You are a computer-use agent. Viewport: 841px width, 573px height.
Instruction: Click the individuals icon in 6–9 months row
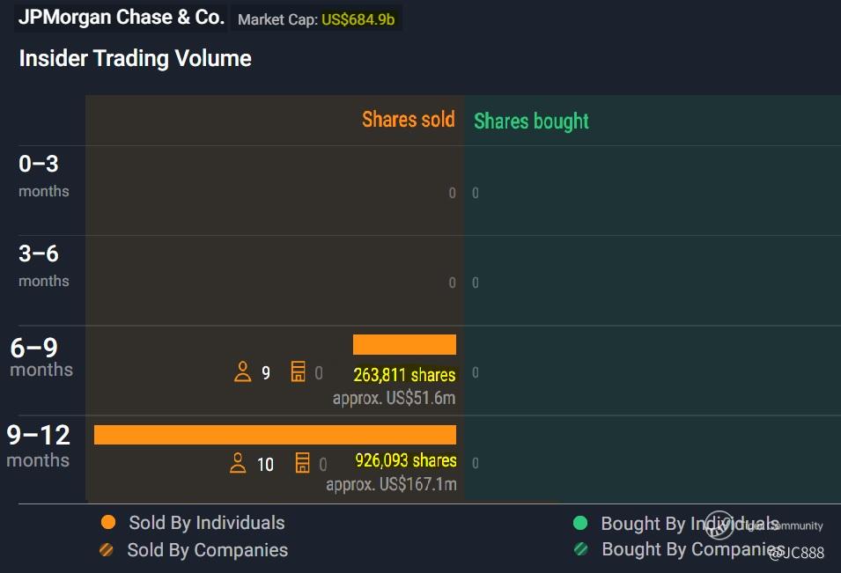[243, 372]
